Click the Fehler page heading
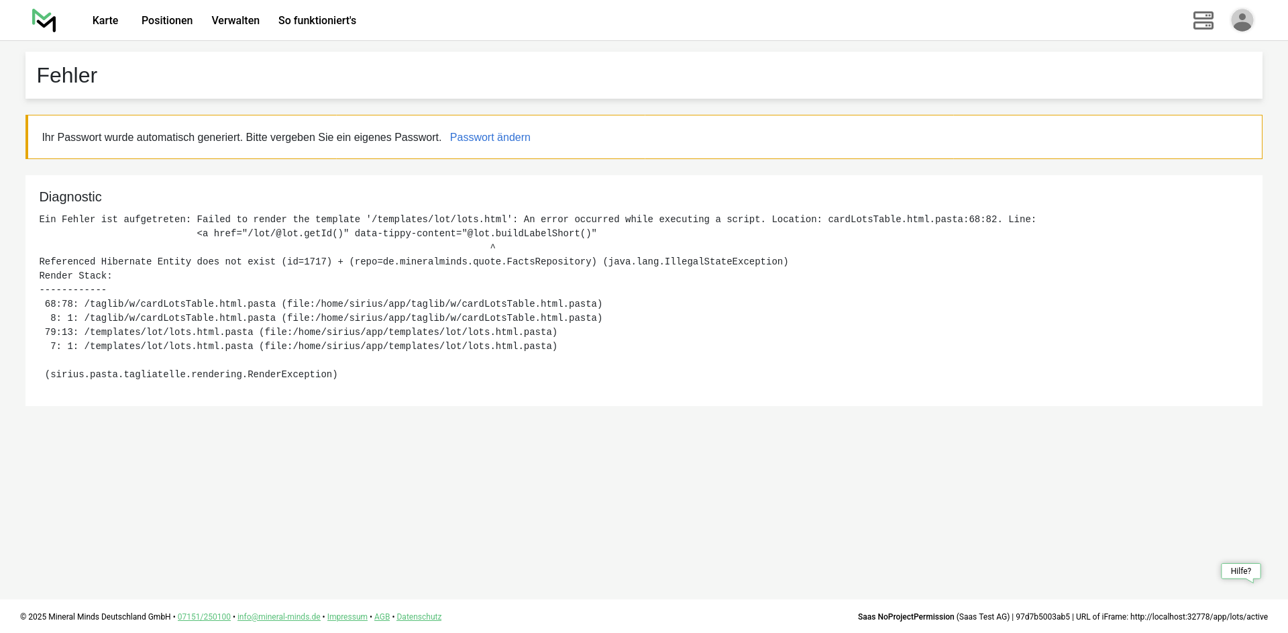Viewport: 1288px width, 633px height. pos(67,76)
